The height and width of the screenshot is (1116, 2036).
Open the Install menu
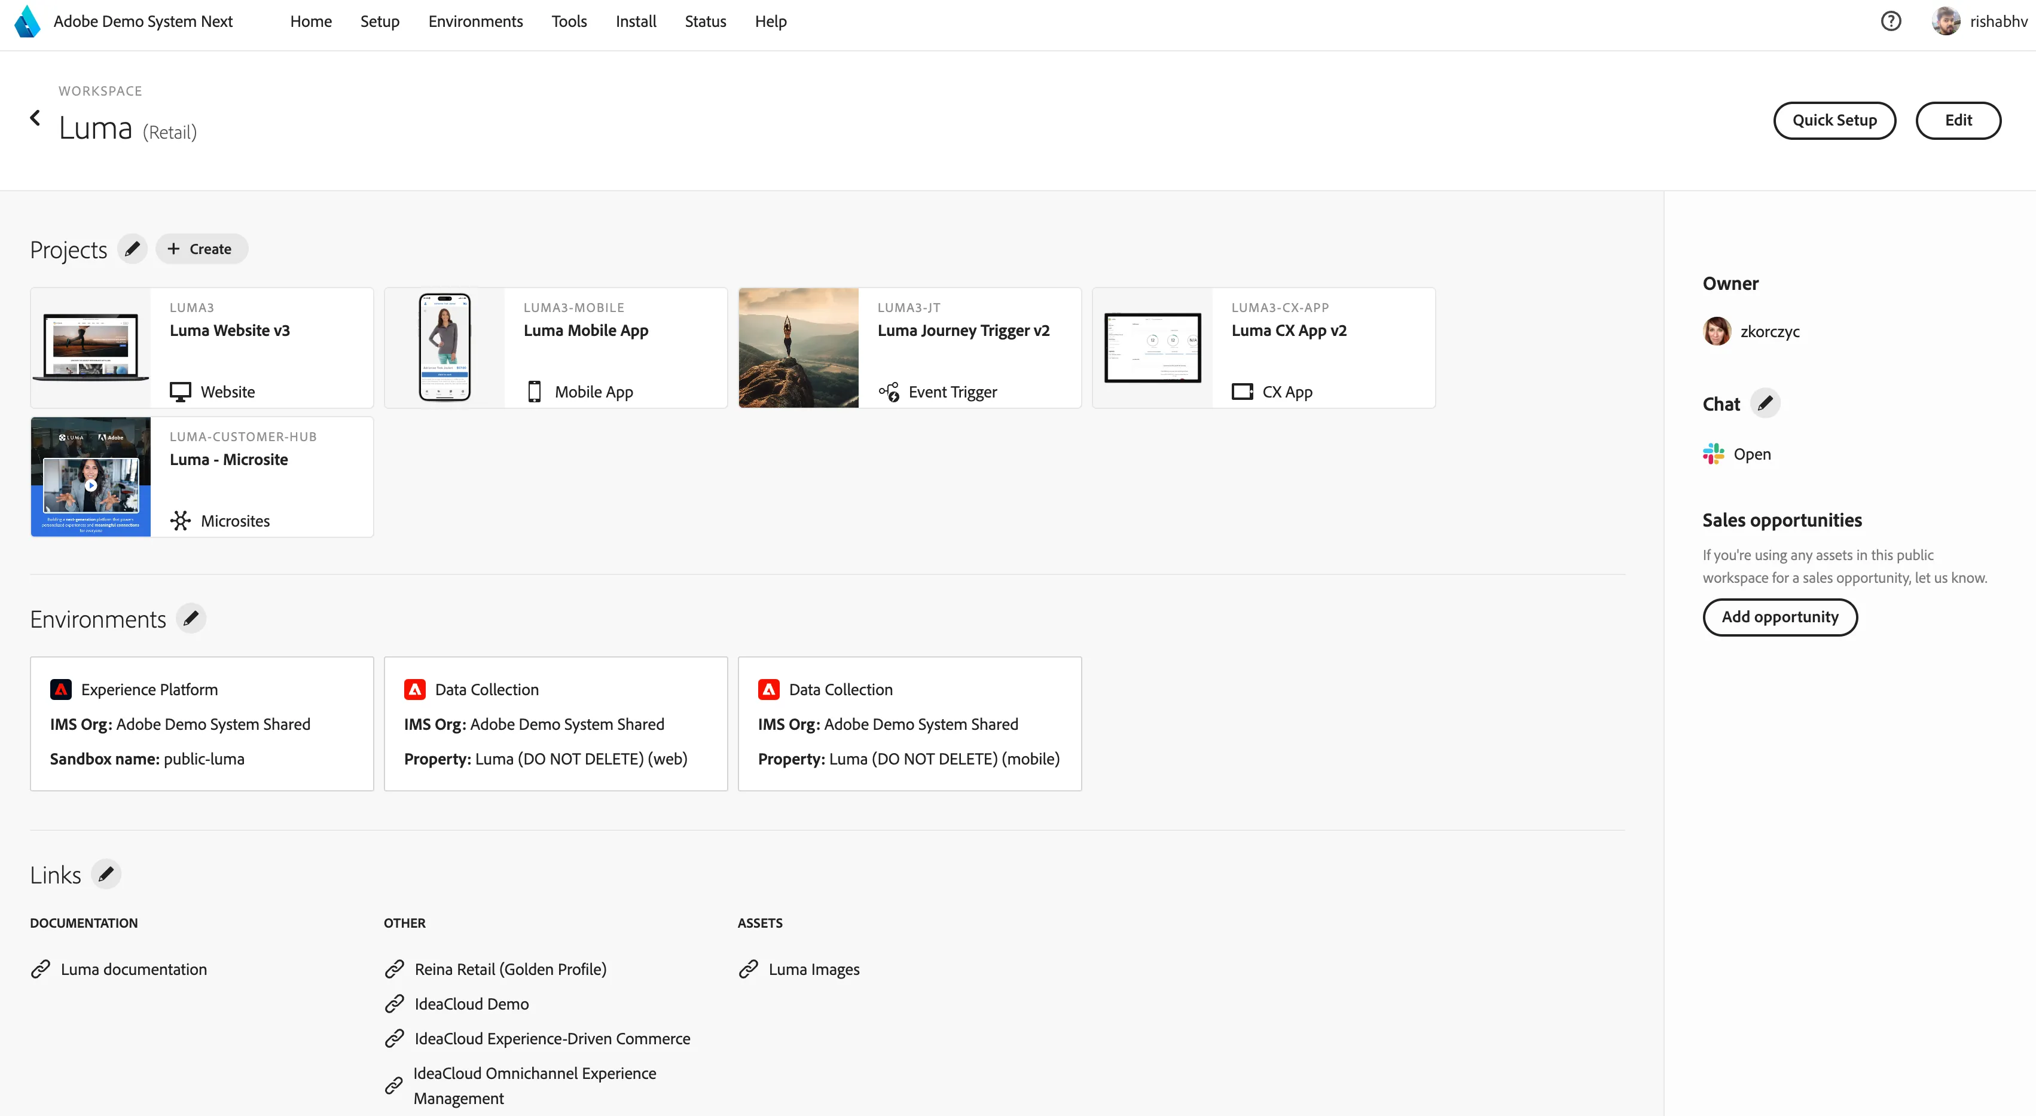[636, 22]
